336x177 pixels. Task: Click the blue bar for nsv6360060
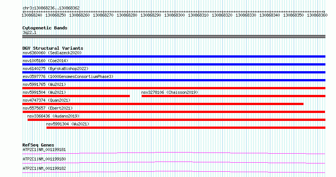coord(174,56)
